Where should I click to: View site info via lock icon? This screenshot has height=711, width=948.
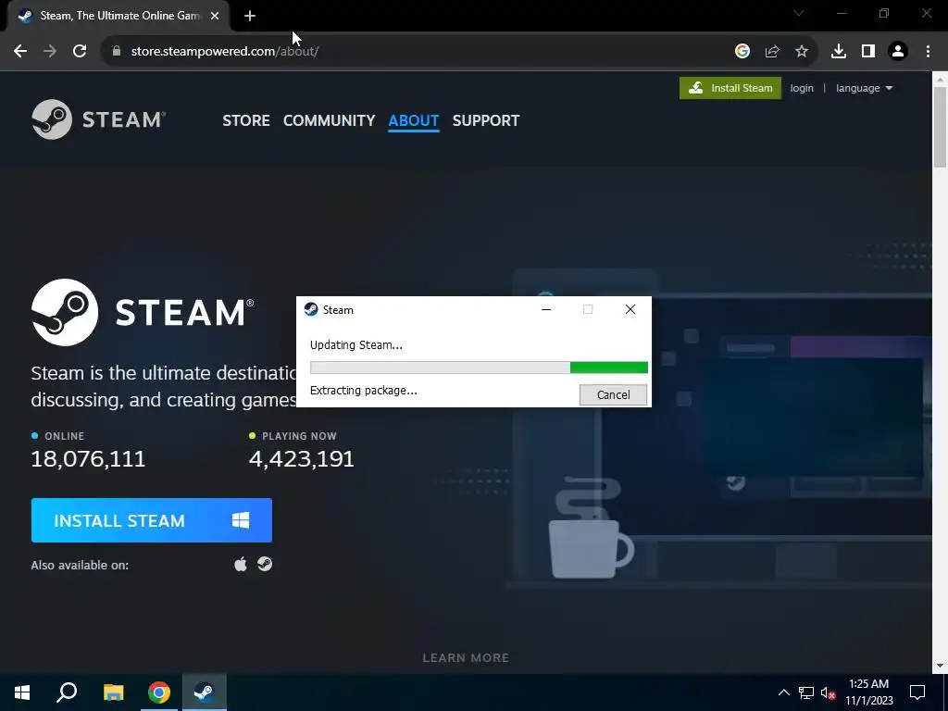[117, 52]
